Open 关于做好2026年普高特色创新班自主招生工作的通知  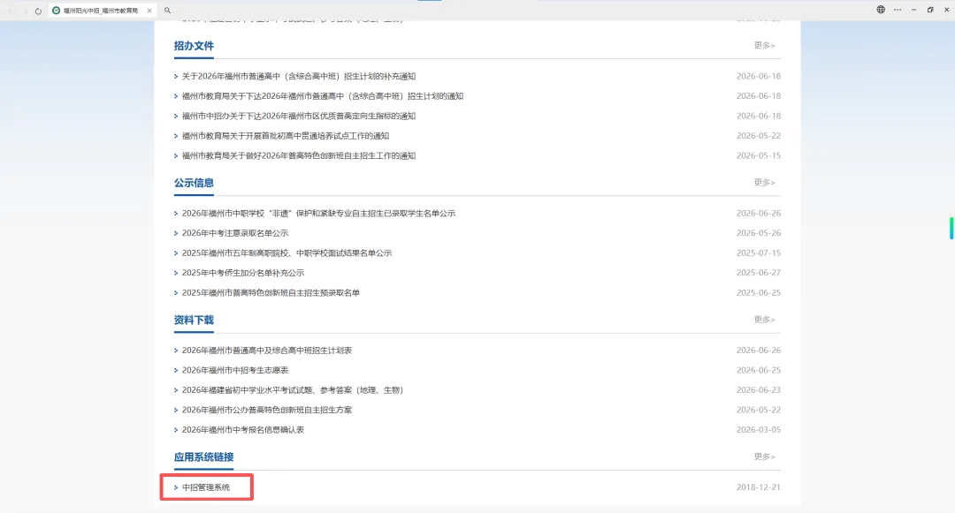299,155
